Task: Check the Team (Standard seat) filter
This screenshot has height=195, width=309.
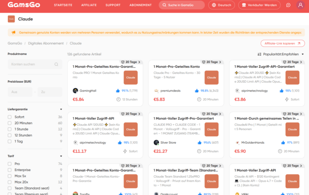Action: (9, 188)
